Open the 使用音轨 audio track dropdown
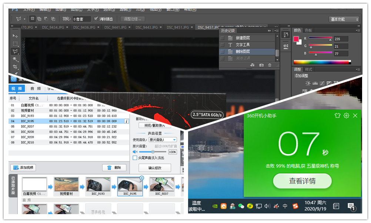 pos(163,140)
